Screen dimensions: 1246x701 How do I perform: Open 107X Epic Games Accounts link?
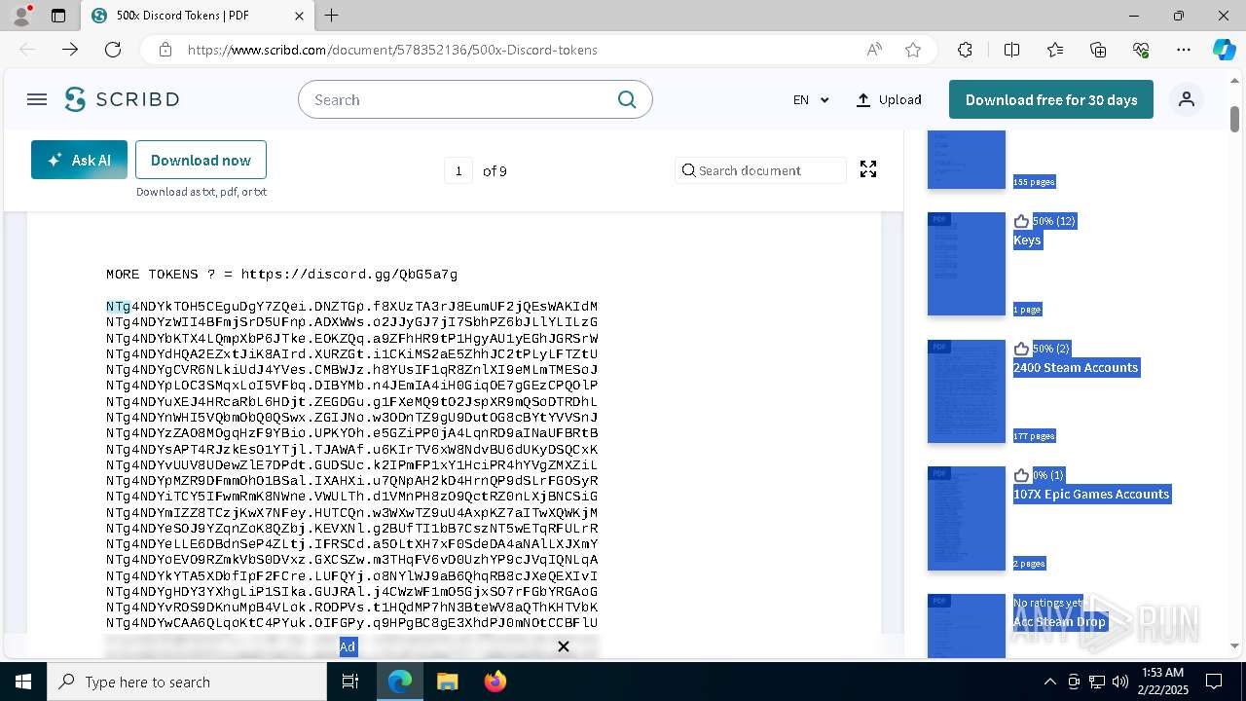point(1091,494)
